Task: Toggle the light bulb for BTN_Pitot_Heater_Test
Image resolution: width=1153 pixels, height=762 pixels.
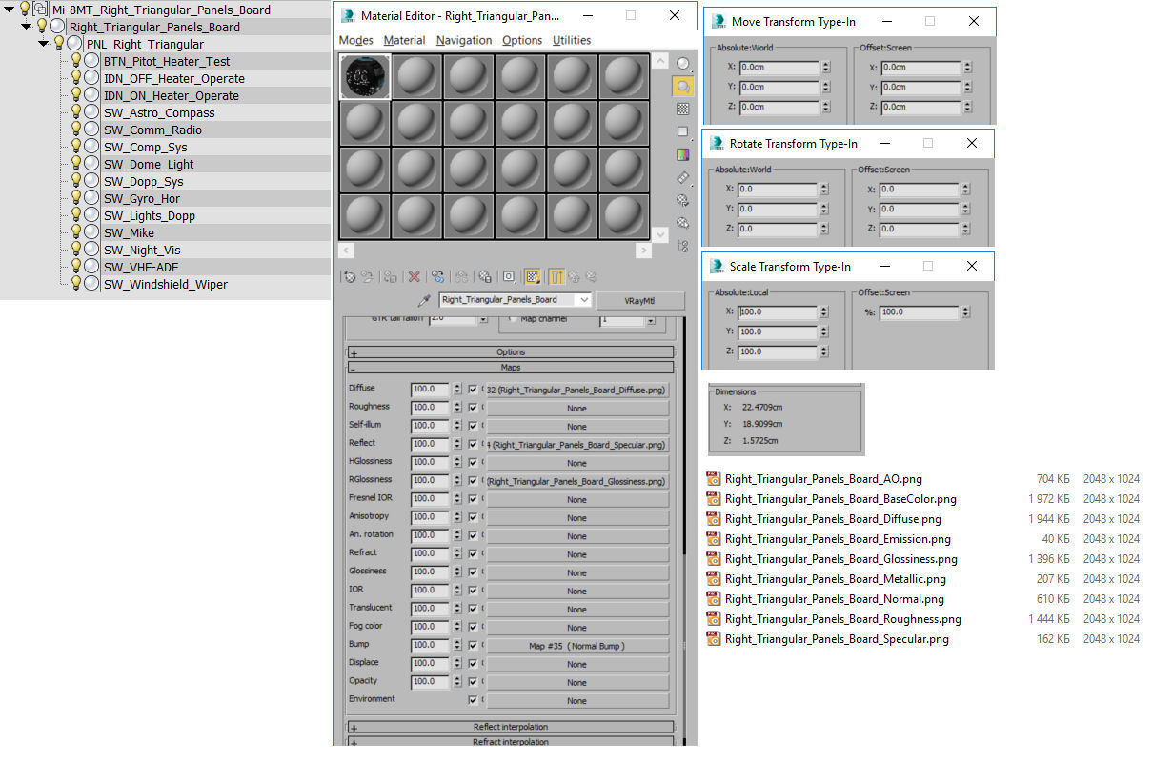Action: coord(76,60)
